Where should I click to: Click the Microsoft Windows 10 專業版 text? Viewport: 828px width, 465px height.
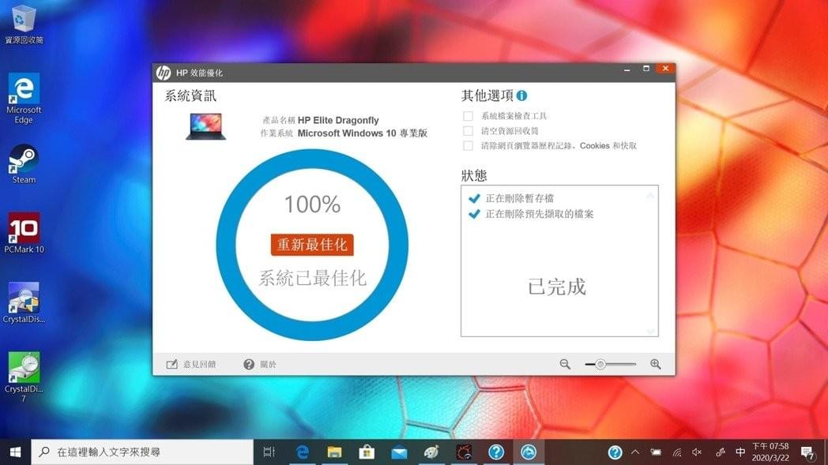coord(362,133)
